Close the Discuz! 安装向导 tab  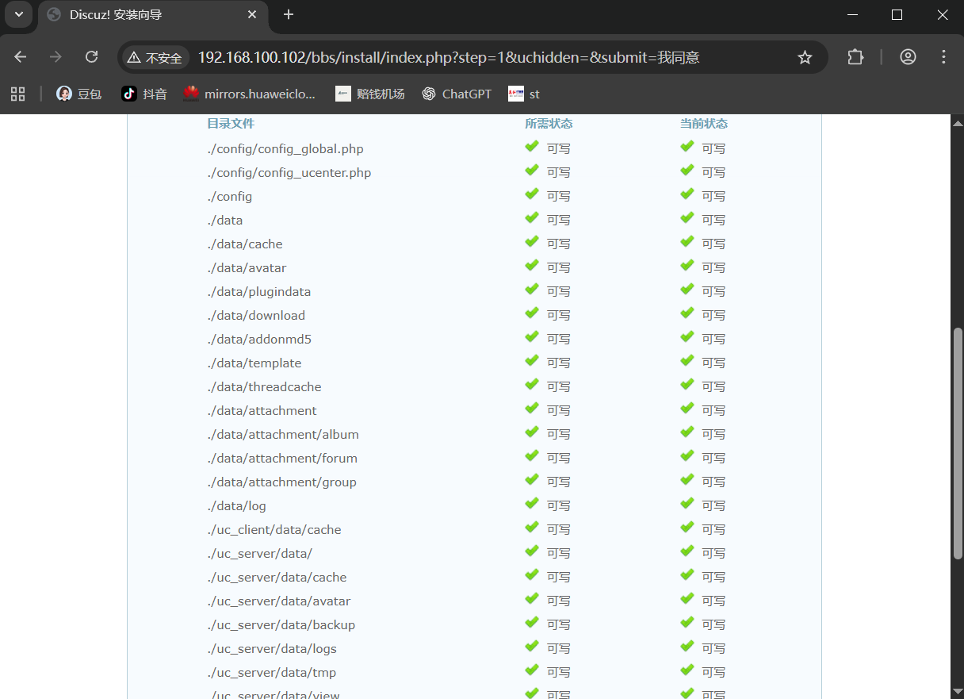[x=252, y=14]
